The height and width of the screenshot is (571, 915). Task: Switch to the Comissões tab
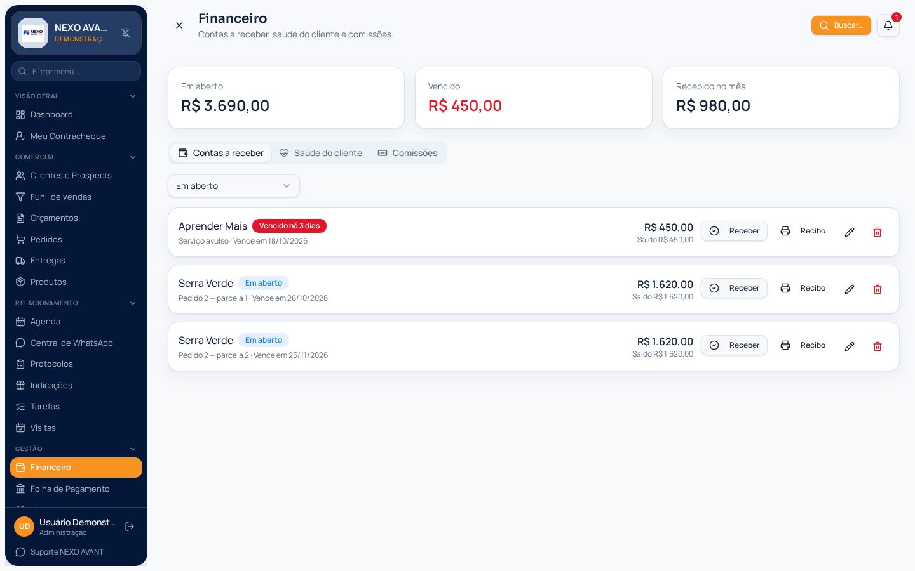tap(408, 153)
